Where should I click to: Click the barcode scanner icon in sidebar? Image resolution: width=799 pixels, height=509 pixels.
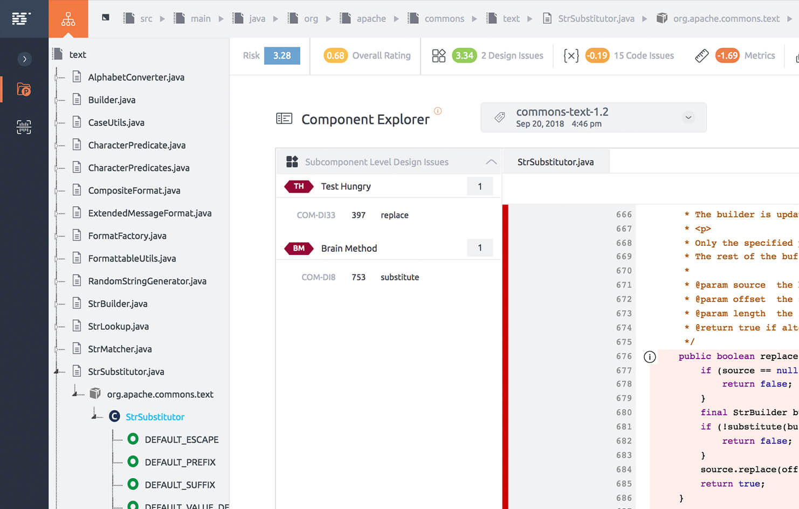[24, 127]
